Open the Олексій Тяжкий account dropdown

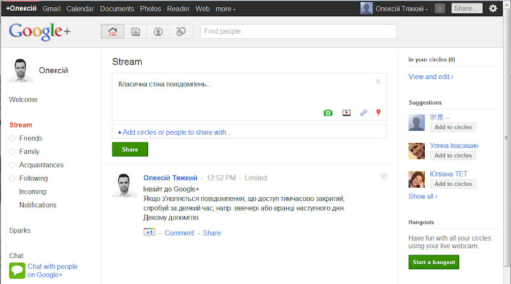pyautogui.click(x=402, y=9)
